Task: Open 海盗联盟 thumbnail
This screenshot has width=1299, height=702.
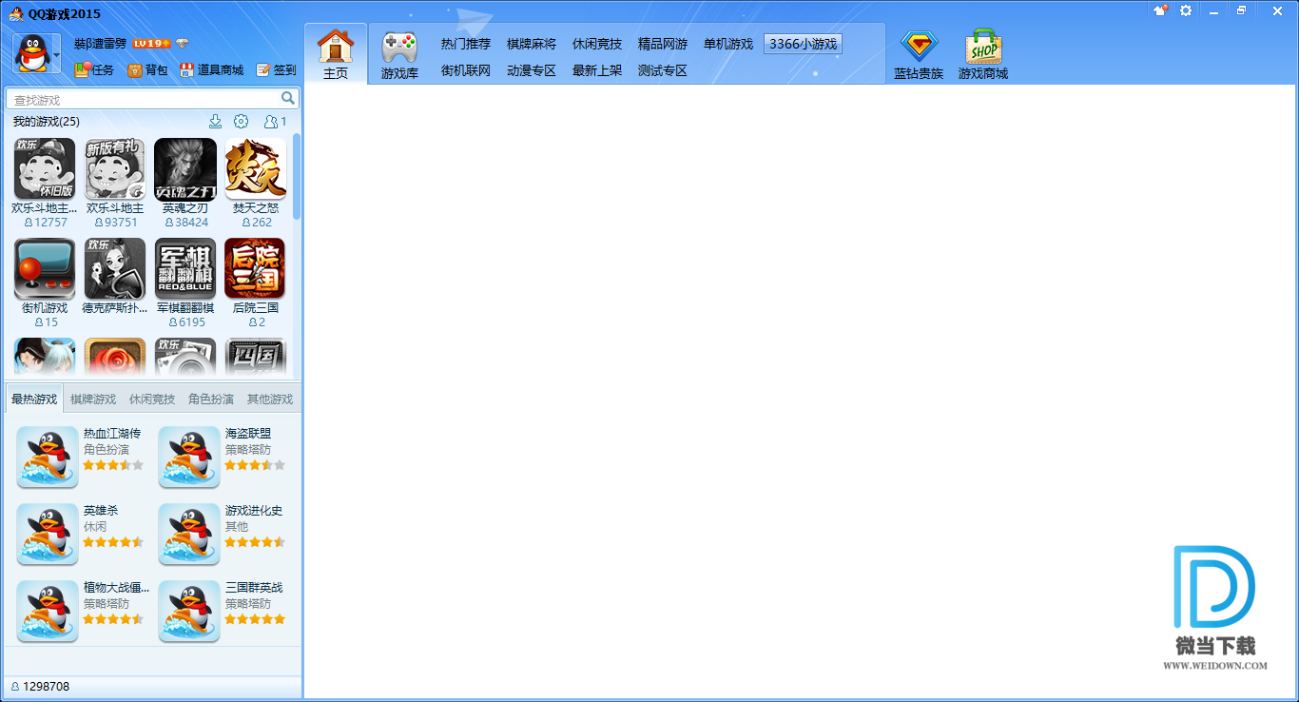Action: (x=189, y=458)
